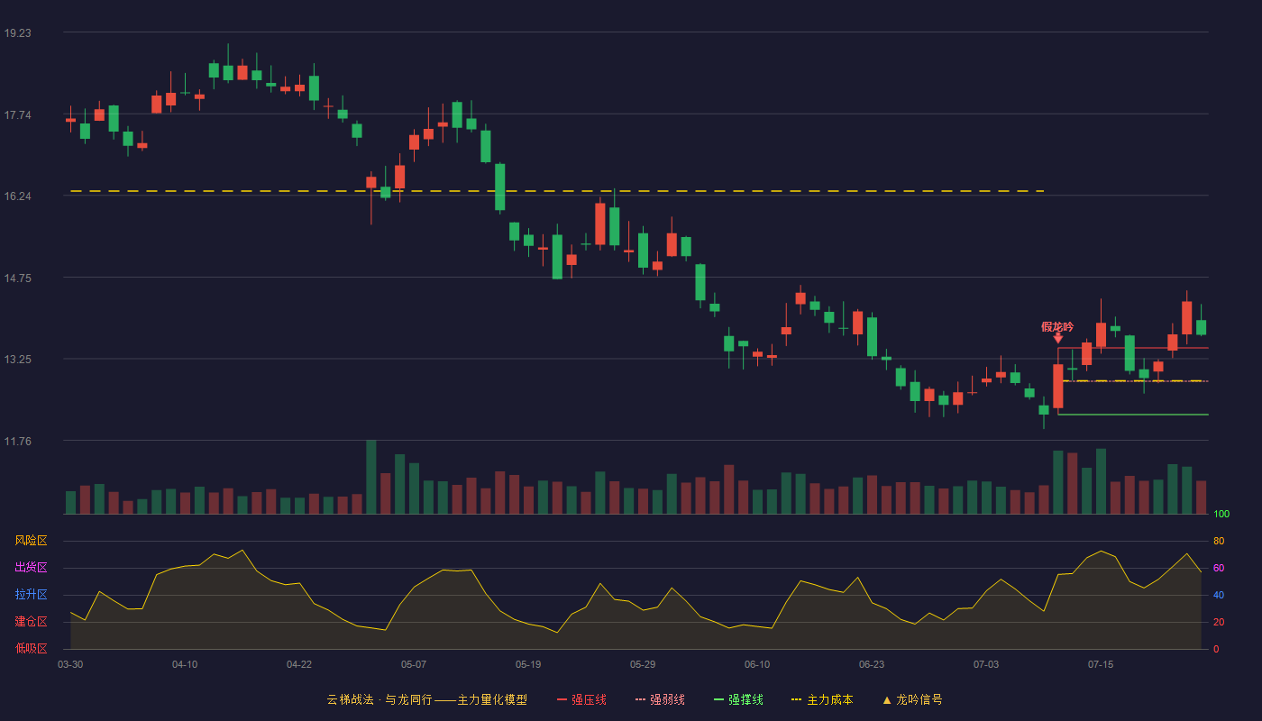Toggle the 龙吟信号 legend label

coord(919,700)
